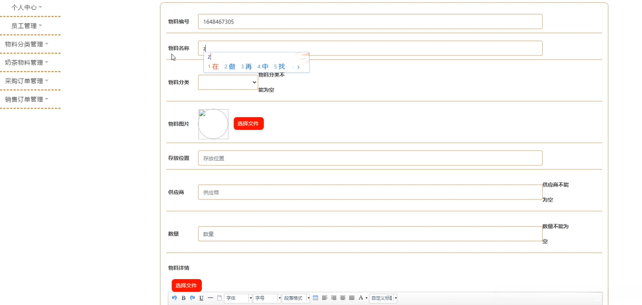
Task: Justify the editor text
Action: pos(352,298)
